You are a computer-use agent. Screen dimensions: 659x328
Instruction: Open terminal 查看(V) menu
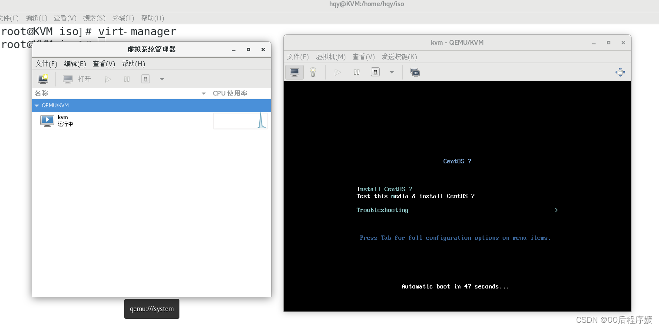pos(65,18)
